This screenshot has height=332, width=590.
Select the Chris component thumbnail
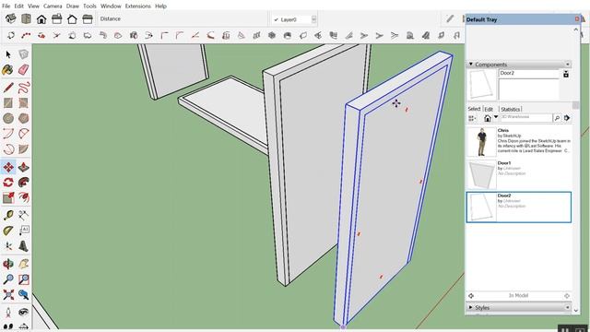point(481,141)
